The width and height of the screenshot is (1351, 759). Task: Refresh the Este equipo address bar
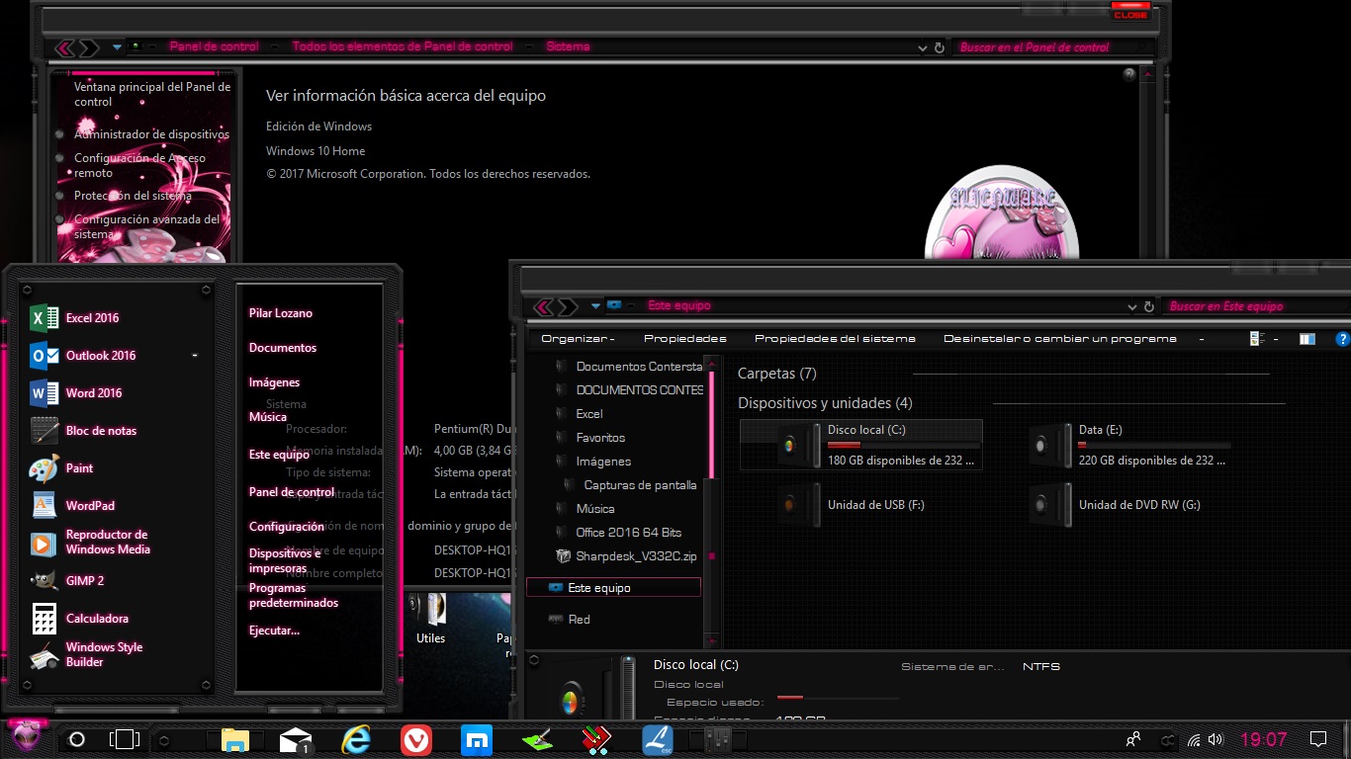point(1148,306)
